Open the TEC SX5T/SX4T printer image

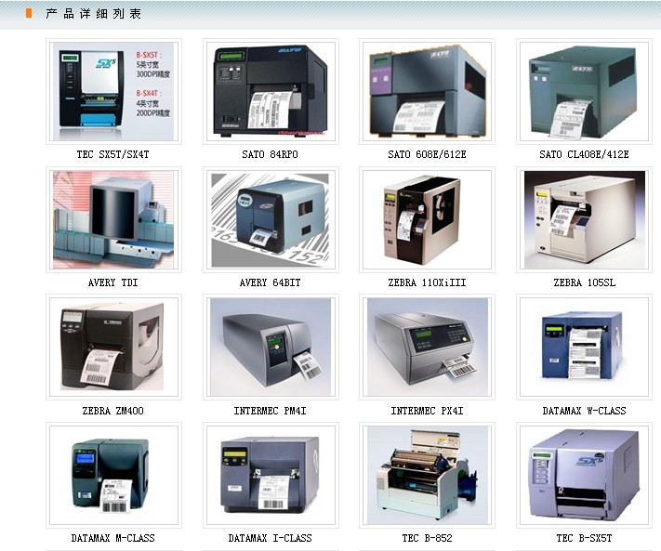113,91
